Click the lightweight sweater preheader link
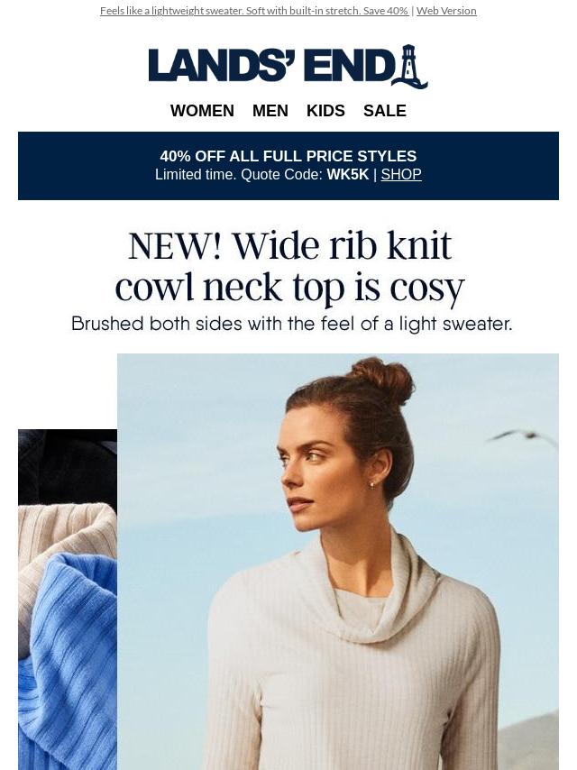This screenshot has height=770, width=577. point(254,10)
